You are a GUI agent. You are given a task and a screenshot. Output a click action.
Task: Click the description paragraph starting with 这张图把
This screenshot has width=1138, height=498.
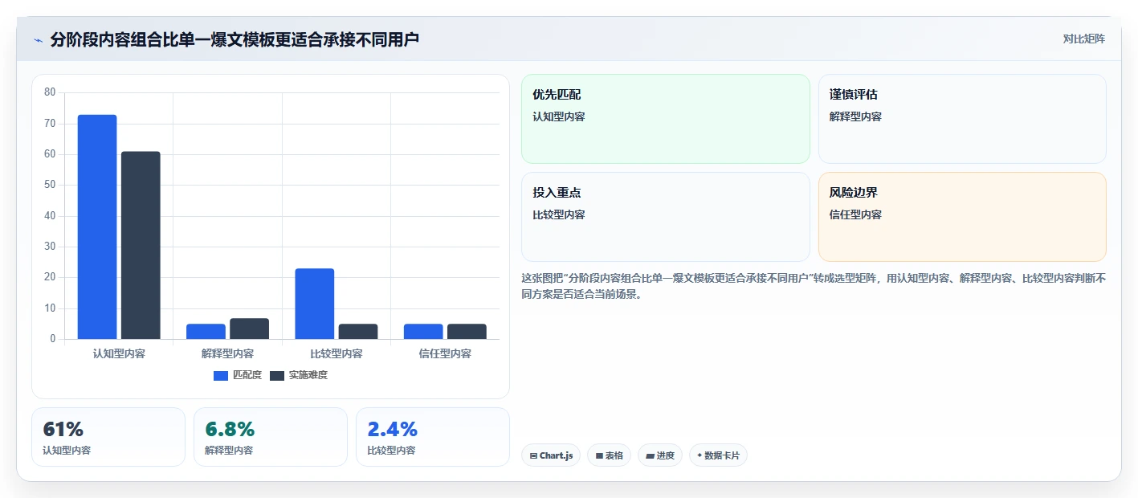(814, 286)
